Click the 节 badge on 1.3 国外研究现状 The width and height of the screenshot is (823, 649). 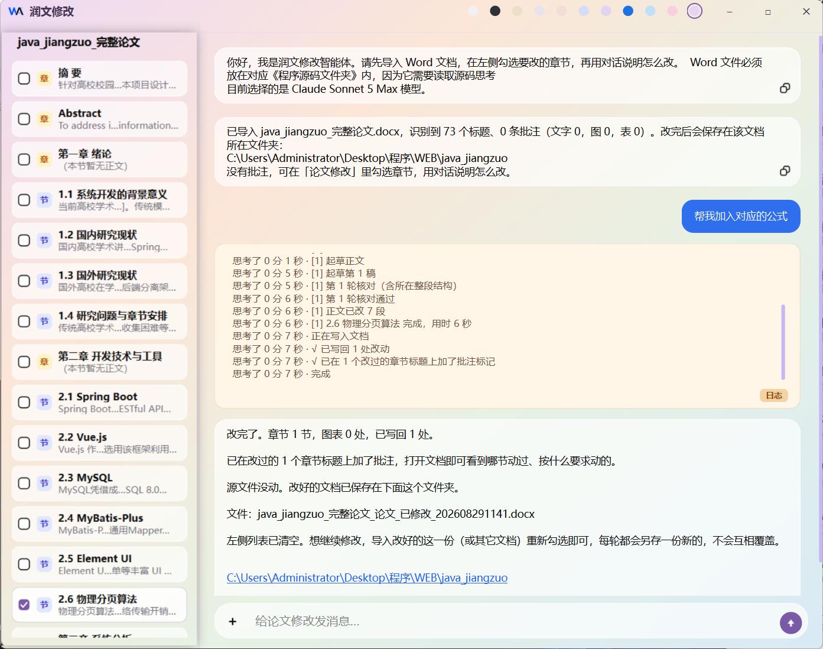(x=44, y=281)
